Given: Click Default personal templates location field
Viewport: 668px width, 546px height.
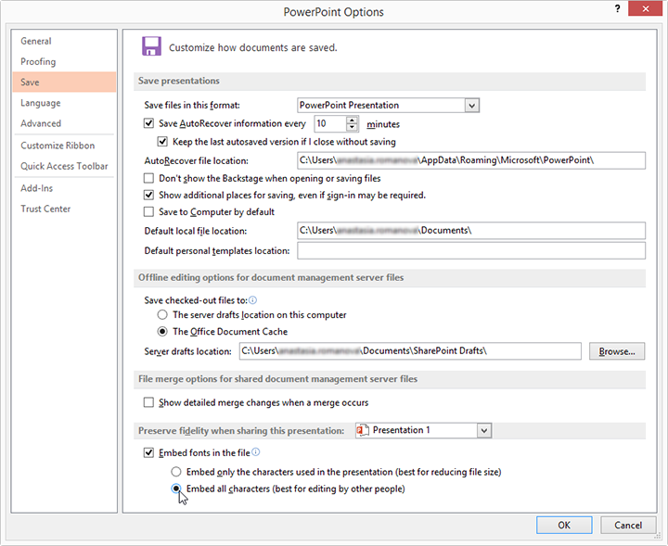Looking at the screenshot, I should tap(470, 251).
